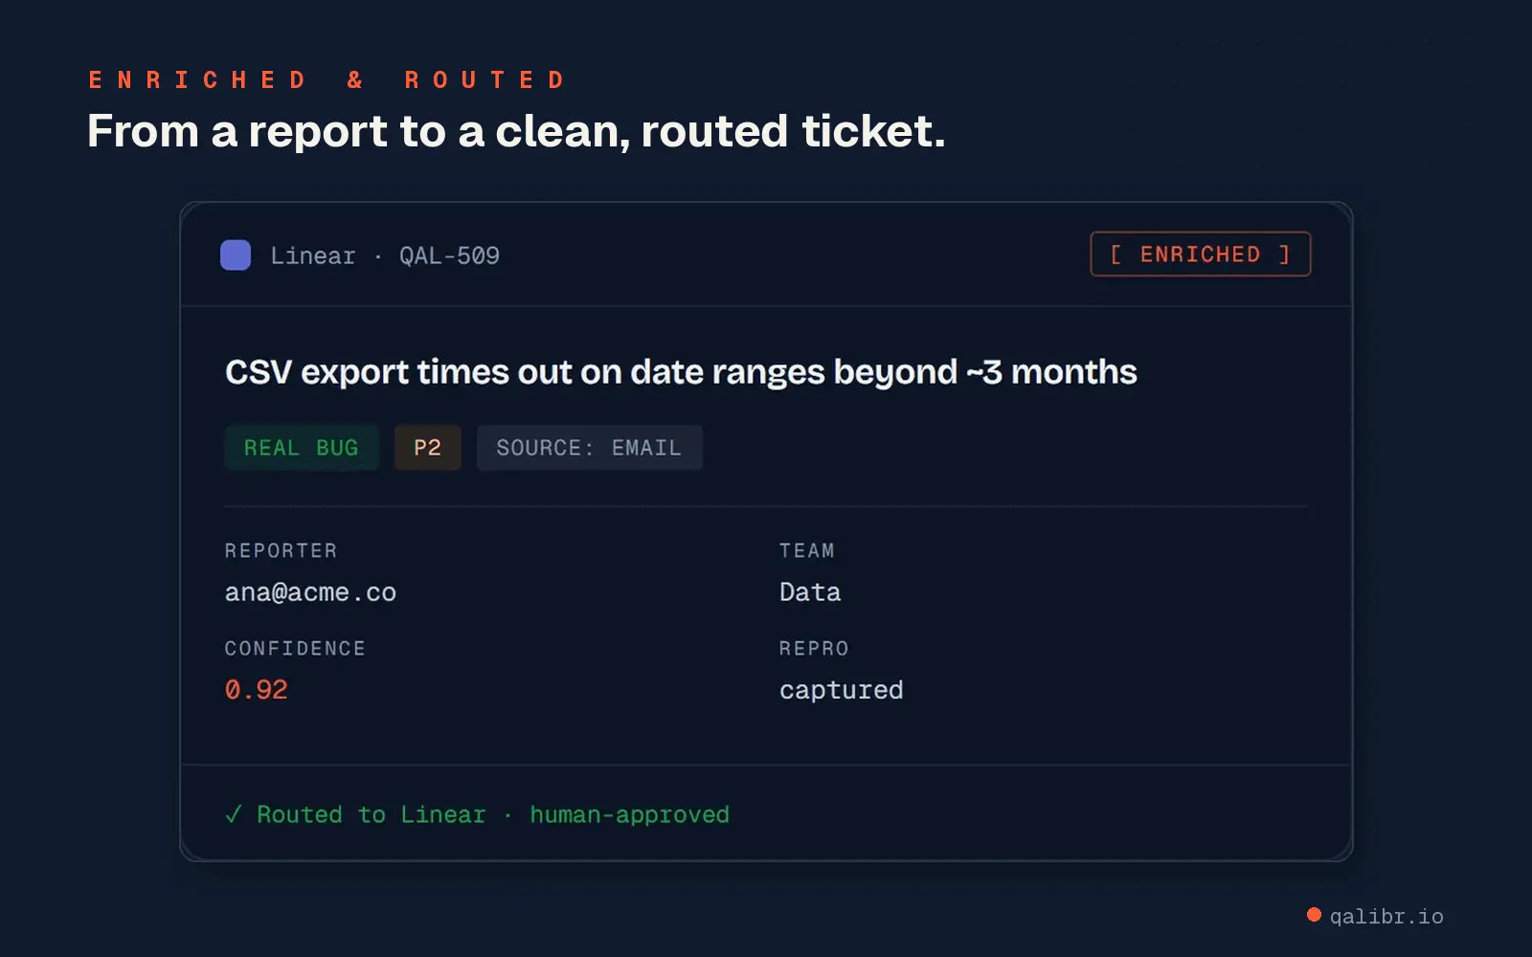Screen dimensions: 1532x957
Task: Click the green checkmark beside Routed to Linear
Action: pyautogui.click(x=233, y=814)
